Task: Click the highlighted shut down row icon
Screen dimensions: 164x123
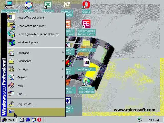Action: pos(11,111)
